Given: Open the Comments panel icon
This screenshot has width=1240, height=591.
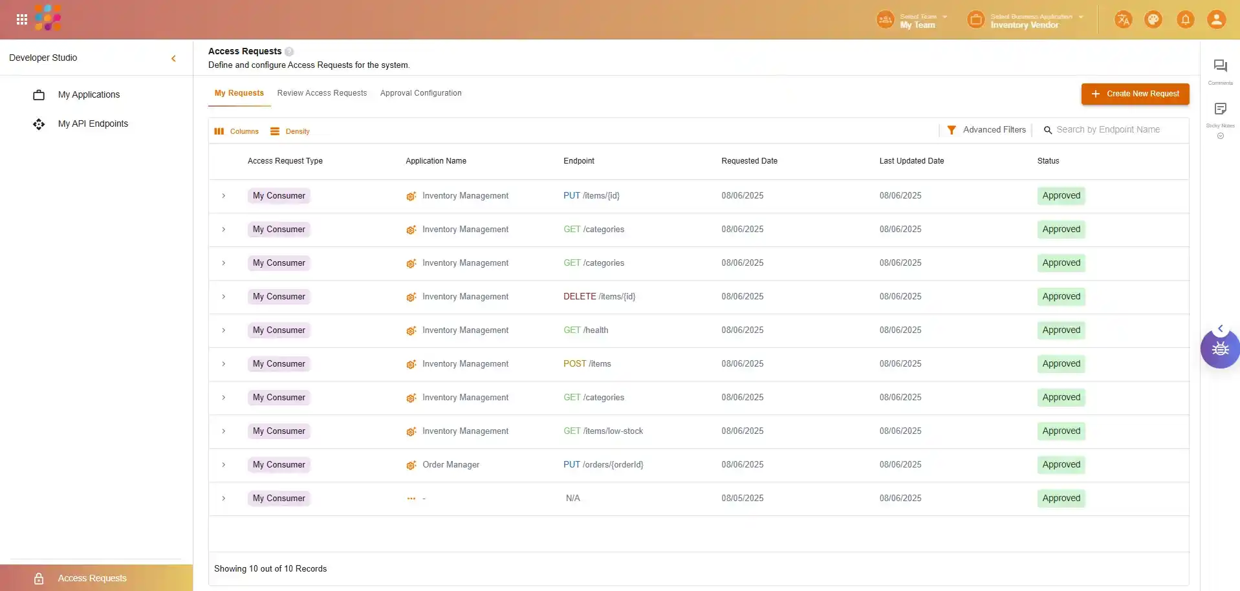Looking at the screenshot, I should pos(1220,66).
